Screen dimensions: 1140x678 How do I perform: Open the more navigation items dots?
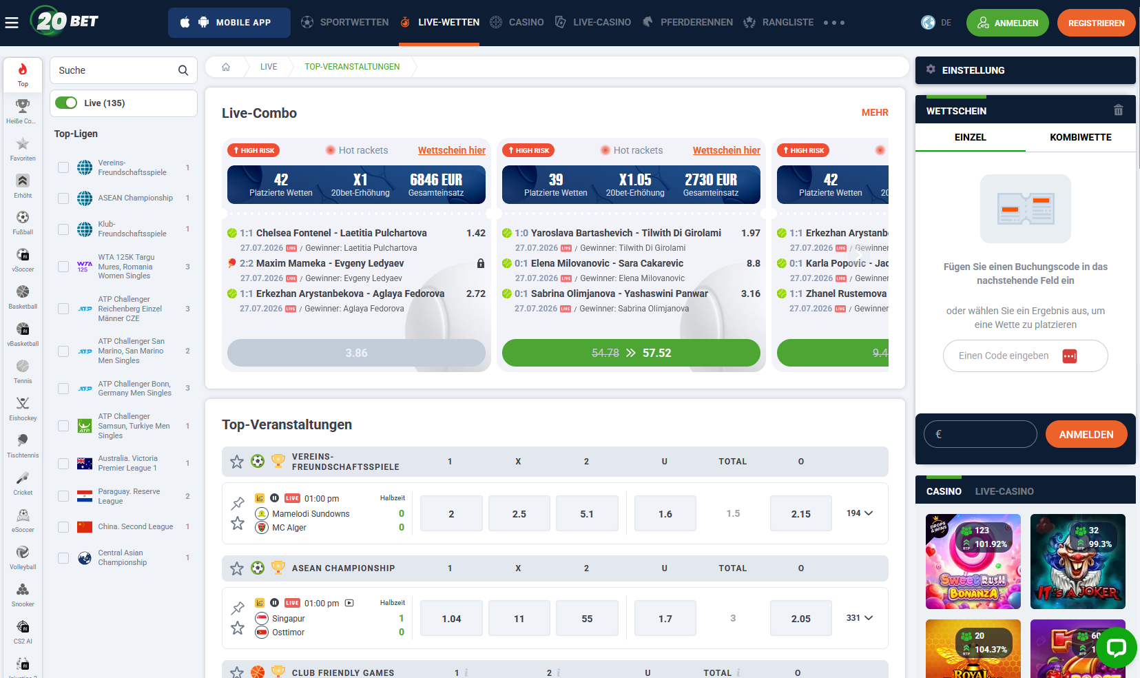pos(834,23)
